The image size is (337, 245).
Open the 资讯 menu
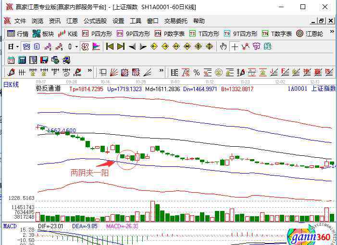tap(55, 21)
